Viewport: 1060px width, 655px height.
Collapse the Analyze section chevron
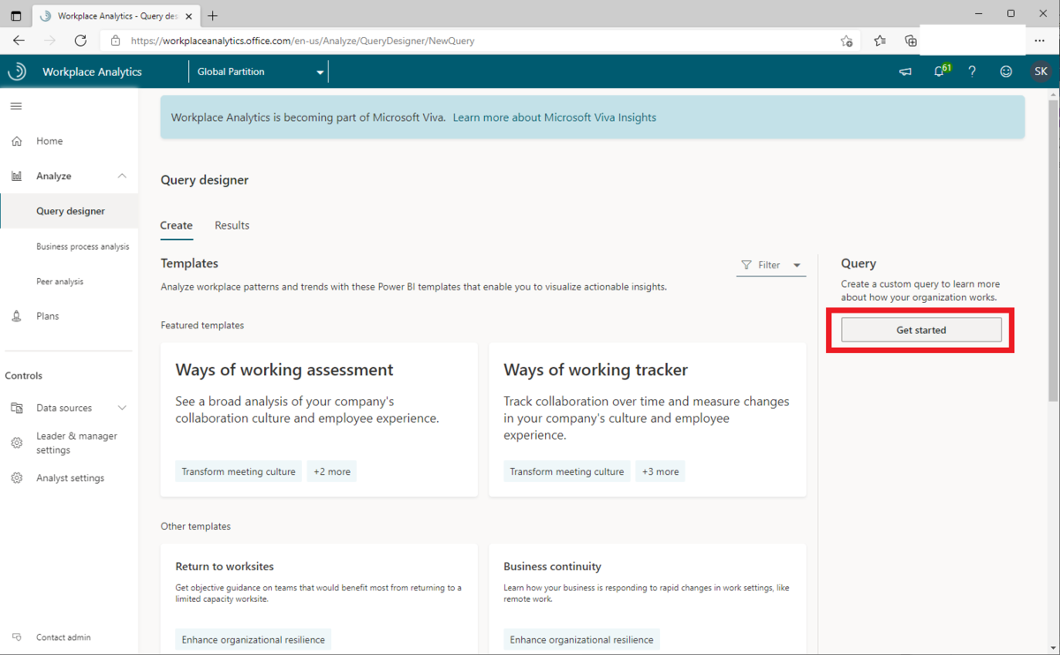click(x=122, y=177)
